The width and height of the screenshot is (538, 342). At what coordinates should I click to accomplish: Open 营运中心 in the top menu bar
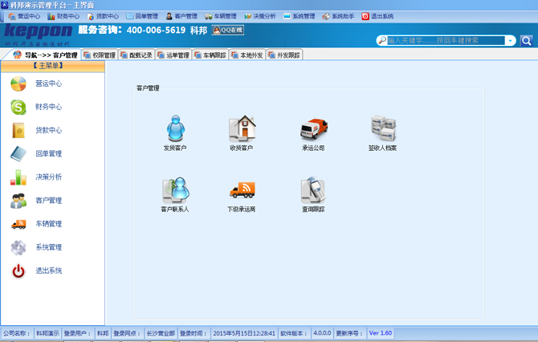24,16
